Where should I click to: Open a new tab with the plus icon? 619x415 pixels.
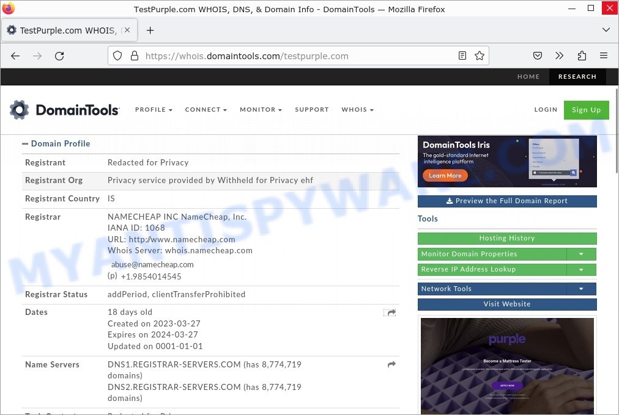(150, 31)
